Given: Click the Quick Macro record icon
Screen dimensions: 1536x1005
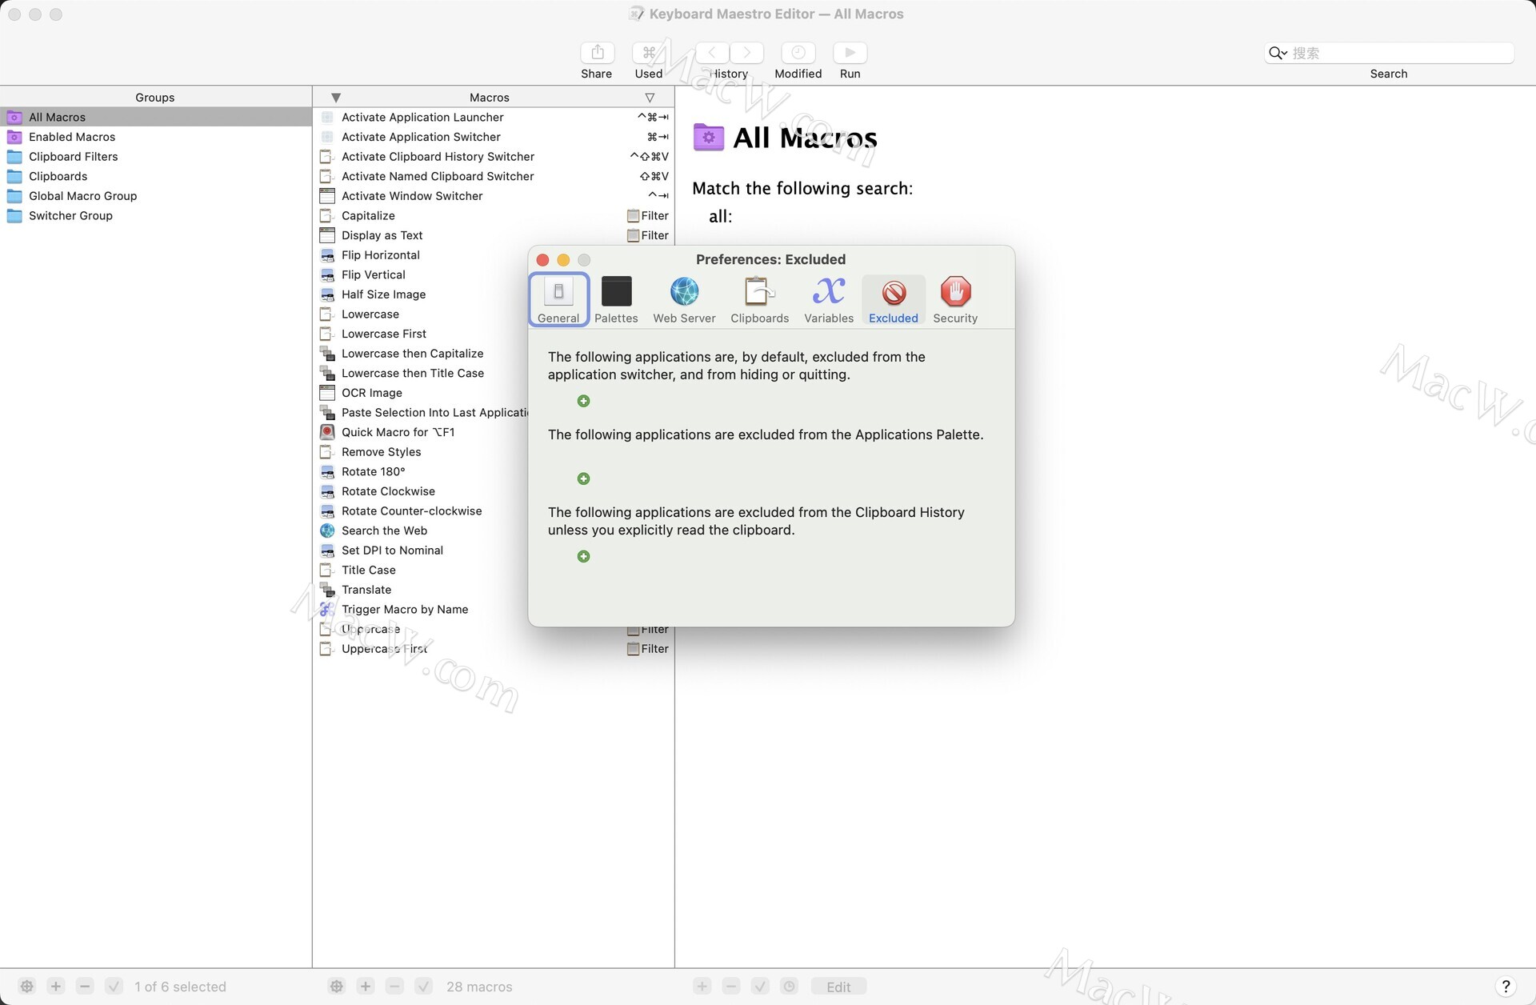Looking at the screenshot, I should coord(327,432).
